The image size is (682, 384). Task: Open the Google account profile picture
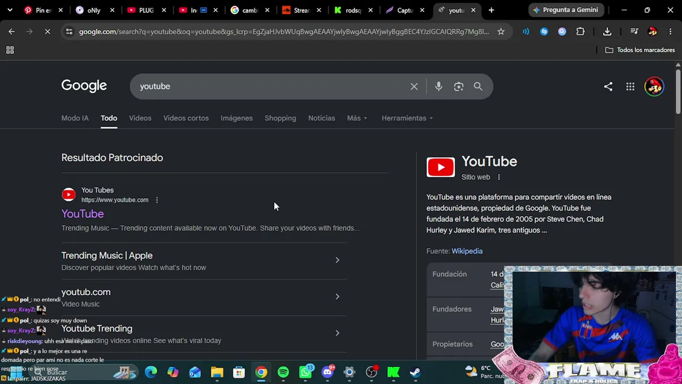pos(654,86)
